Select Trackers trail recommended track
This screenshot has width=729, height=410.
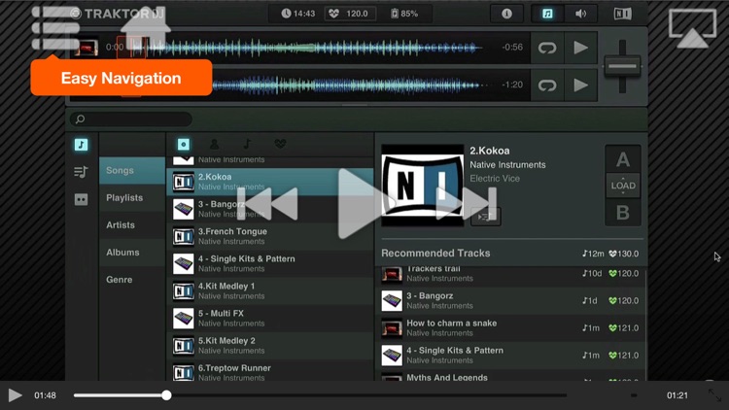pyautogui.click(x=510, y=273)
